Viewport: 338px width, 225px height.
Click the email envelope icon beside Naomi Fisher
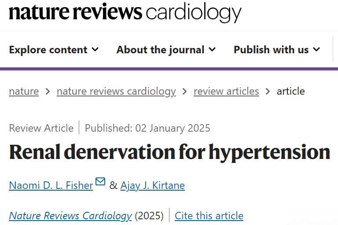click(x=100, y=181)
